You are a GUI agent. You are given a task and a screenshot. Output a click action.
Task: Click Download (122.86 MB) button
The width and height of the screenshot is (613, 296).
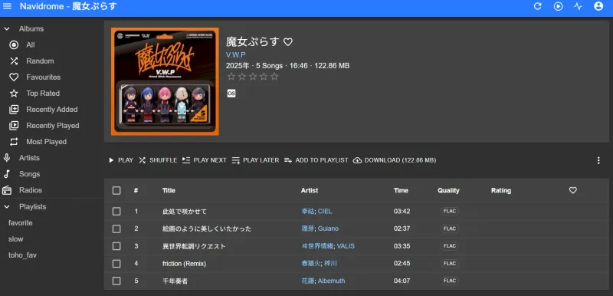tap(395, 160)
